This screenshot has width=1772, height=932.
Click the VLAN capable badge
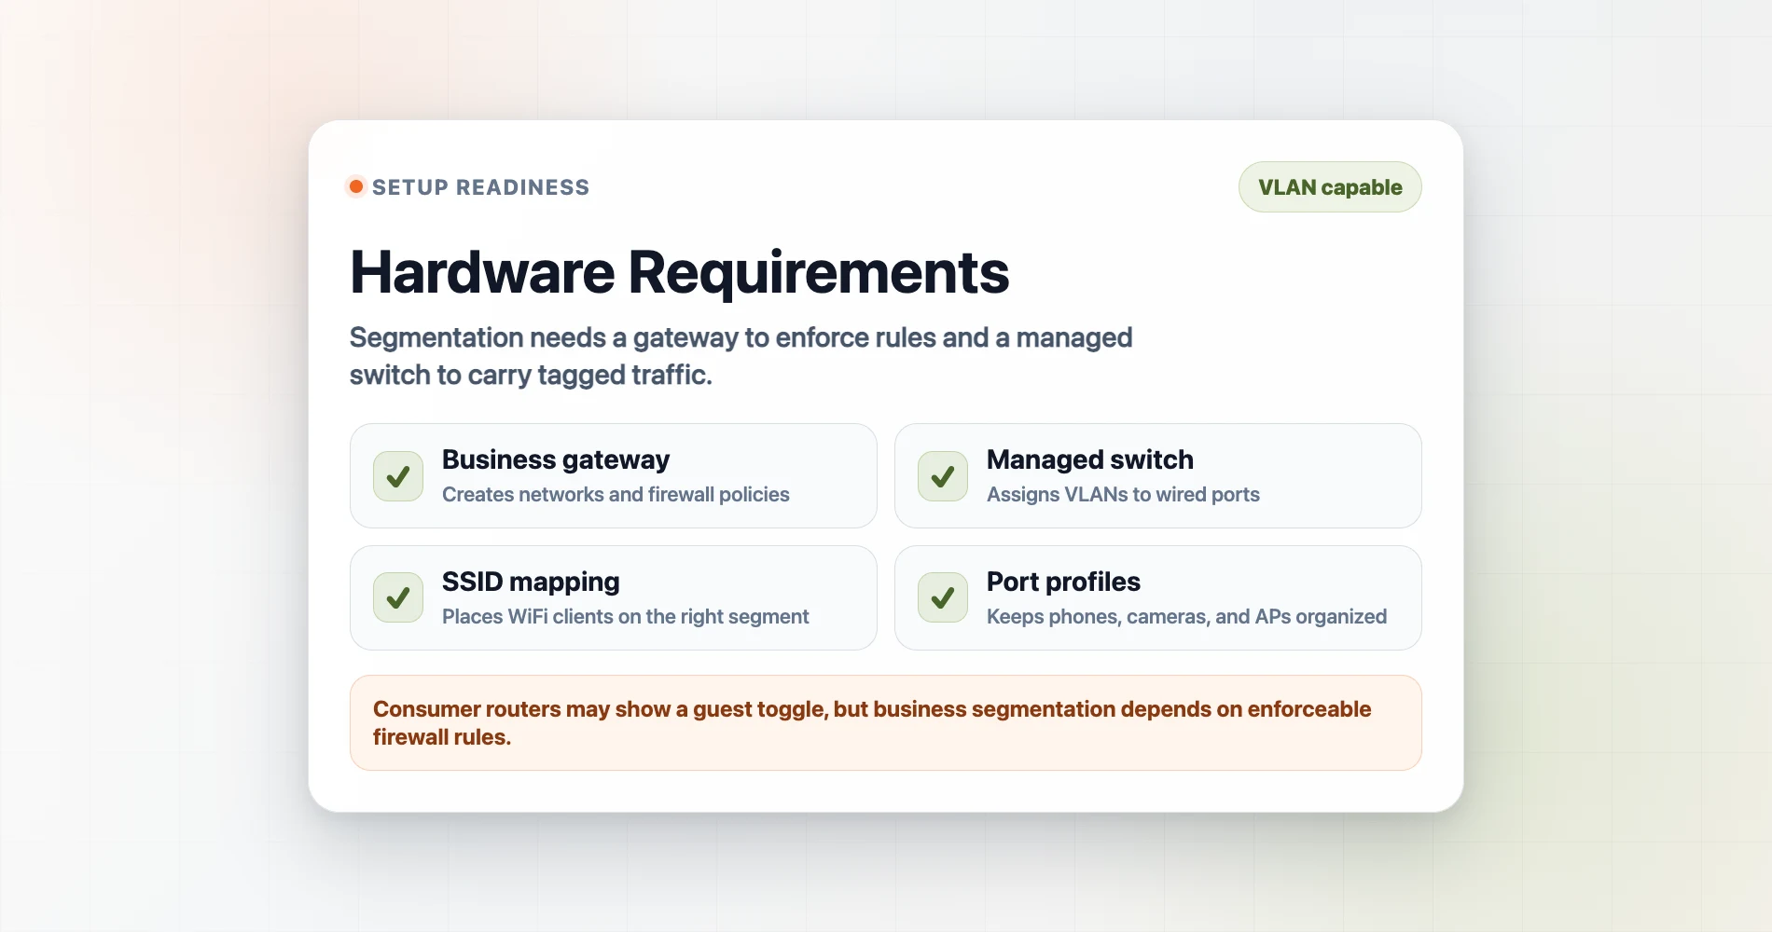point(1330,187)
